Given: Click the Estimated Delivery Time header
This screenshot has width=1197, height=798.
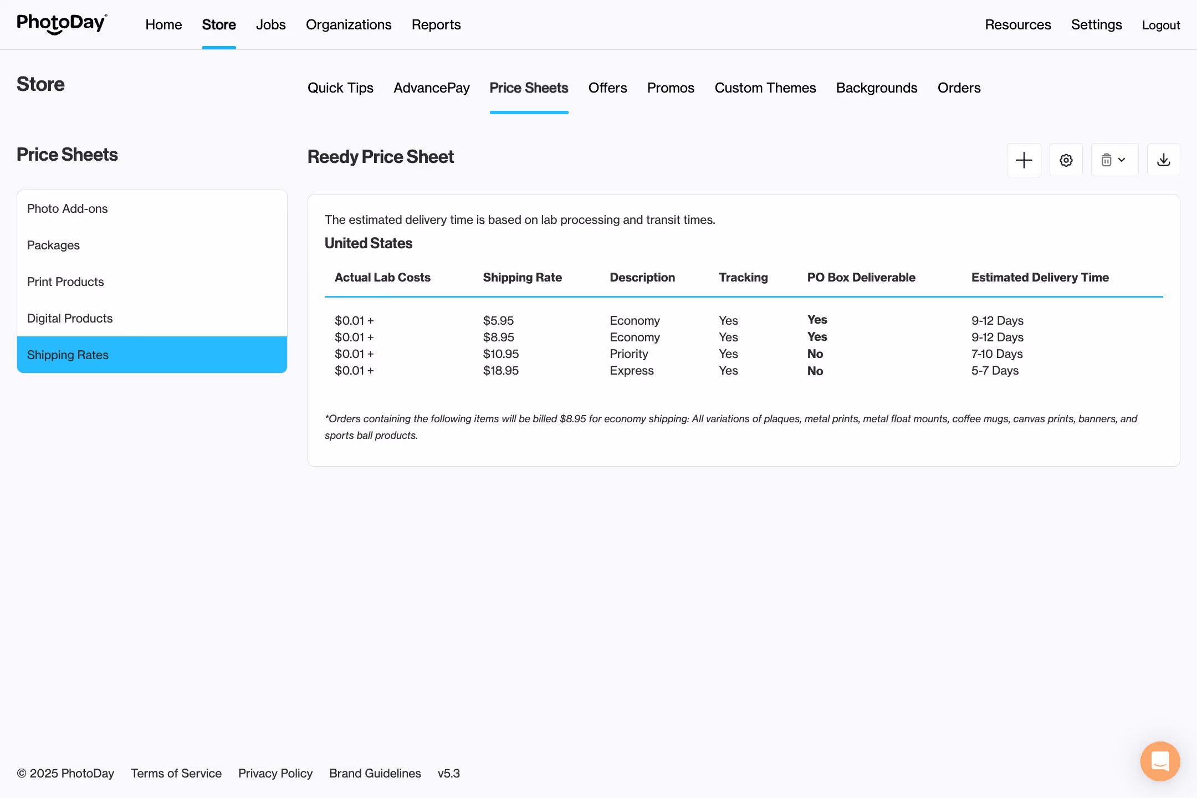Looking at the screenshot, I should coord(1040,277).
